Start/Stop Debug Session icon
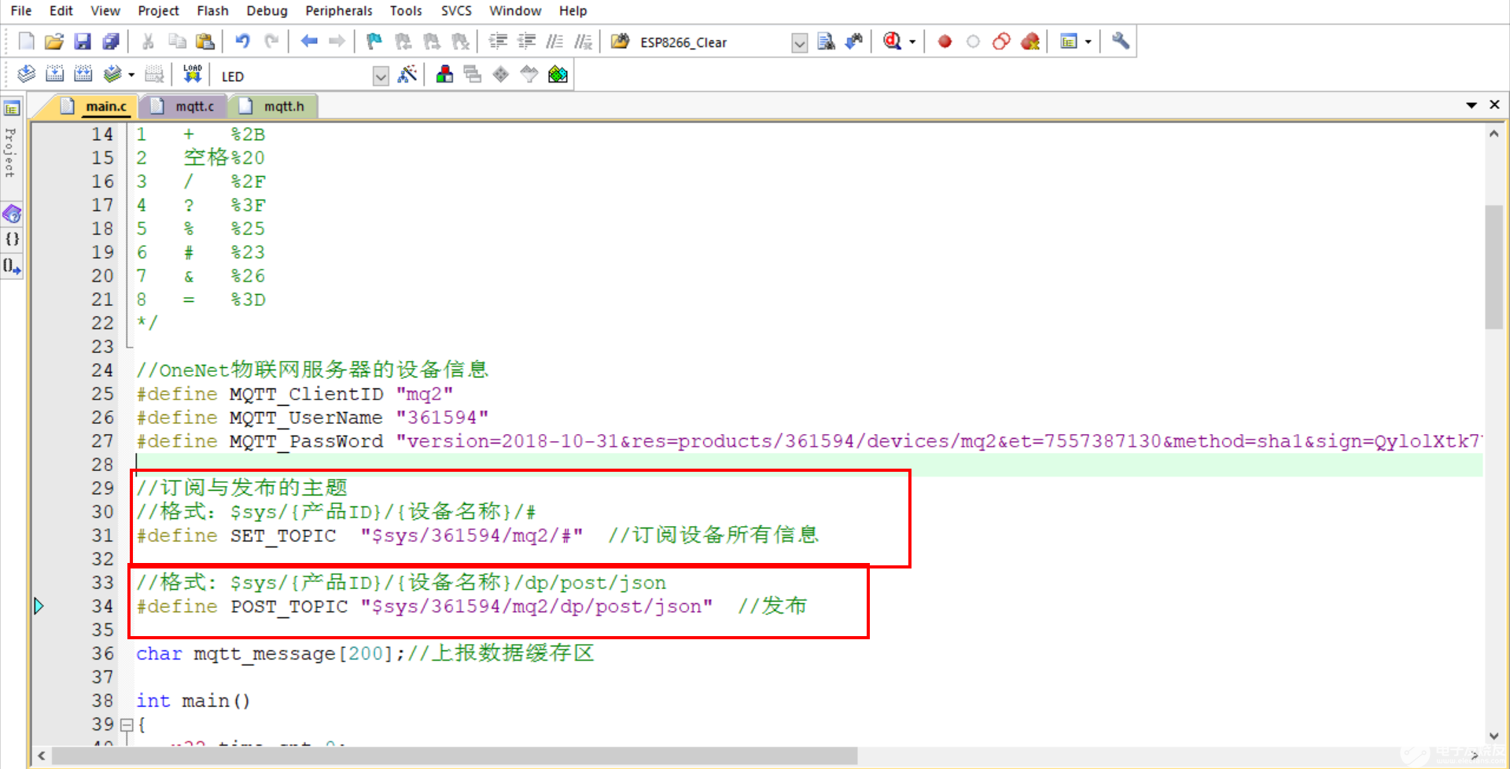The width and height of the screenshot is (1510, 769). click(x=892, y=42)
